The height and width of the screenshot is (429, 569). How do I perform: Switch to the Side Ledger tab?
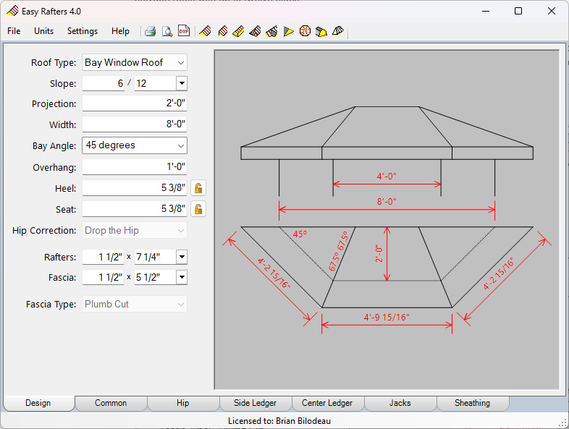(x=255, y=403)
